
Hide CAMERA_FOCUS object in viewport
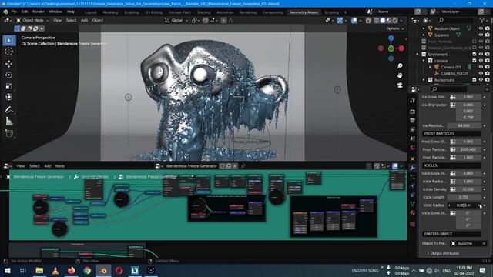[481, 74]
